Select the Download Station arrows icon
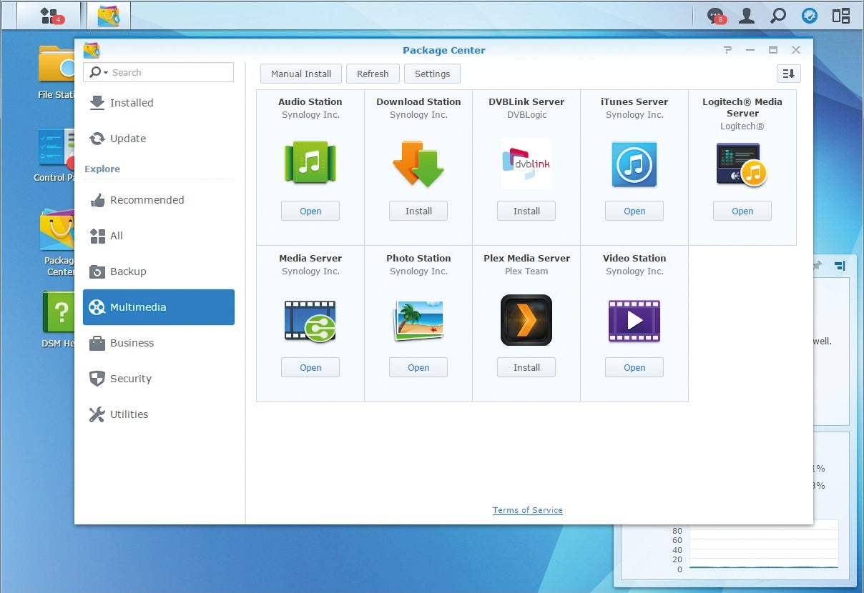 (x=418, y=164)
